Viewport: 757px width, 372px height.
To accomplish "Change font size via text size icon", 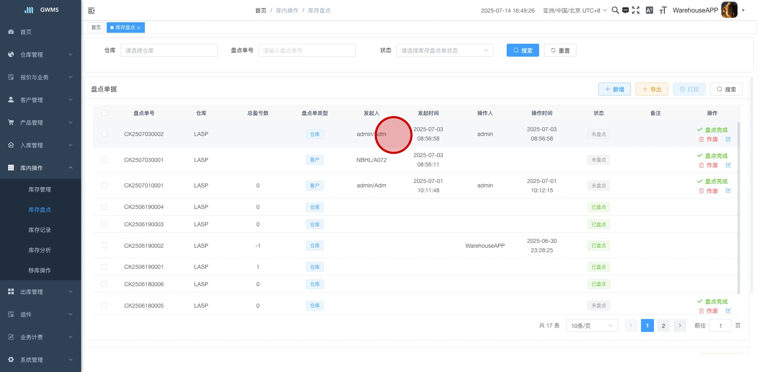I will coord(663,11).
